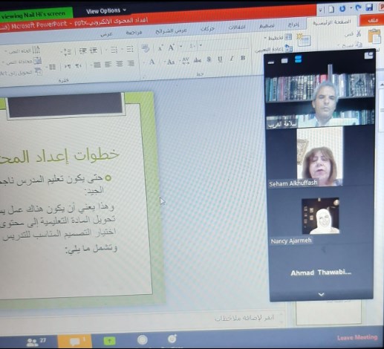384x349 pixels.
Task: Open the محاذاة النص (Align Text) dropdown
Action: click(x=22, y=62)
